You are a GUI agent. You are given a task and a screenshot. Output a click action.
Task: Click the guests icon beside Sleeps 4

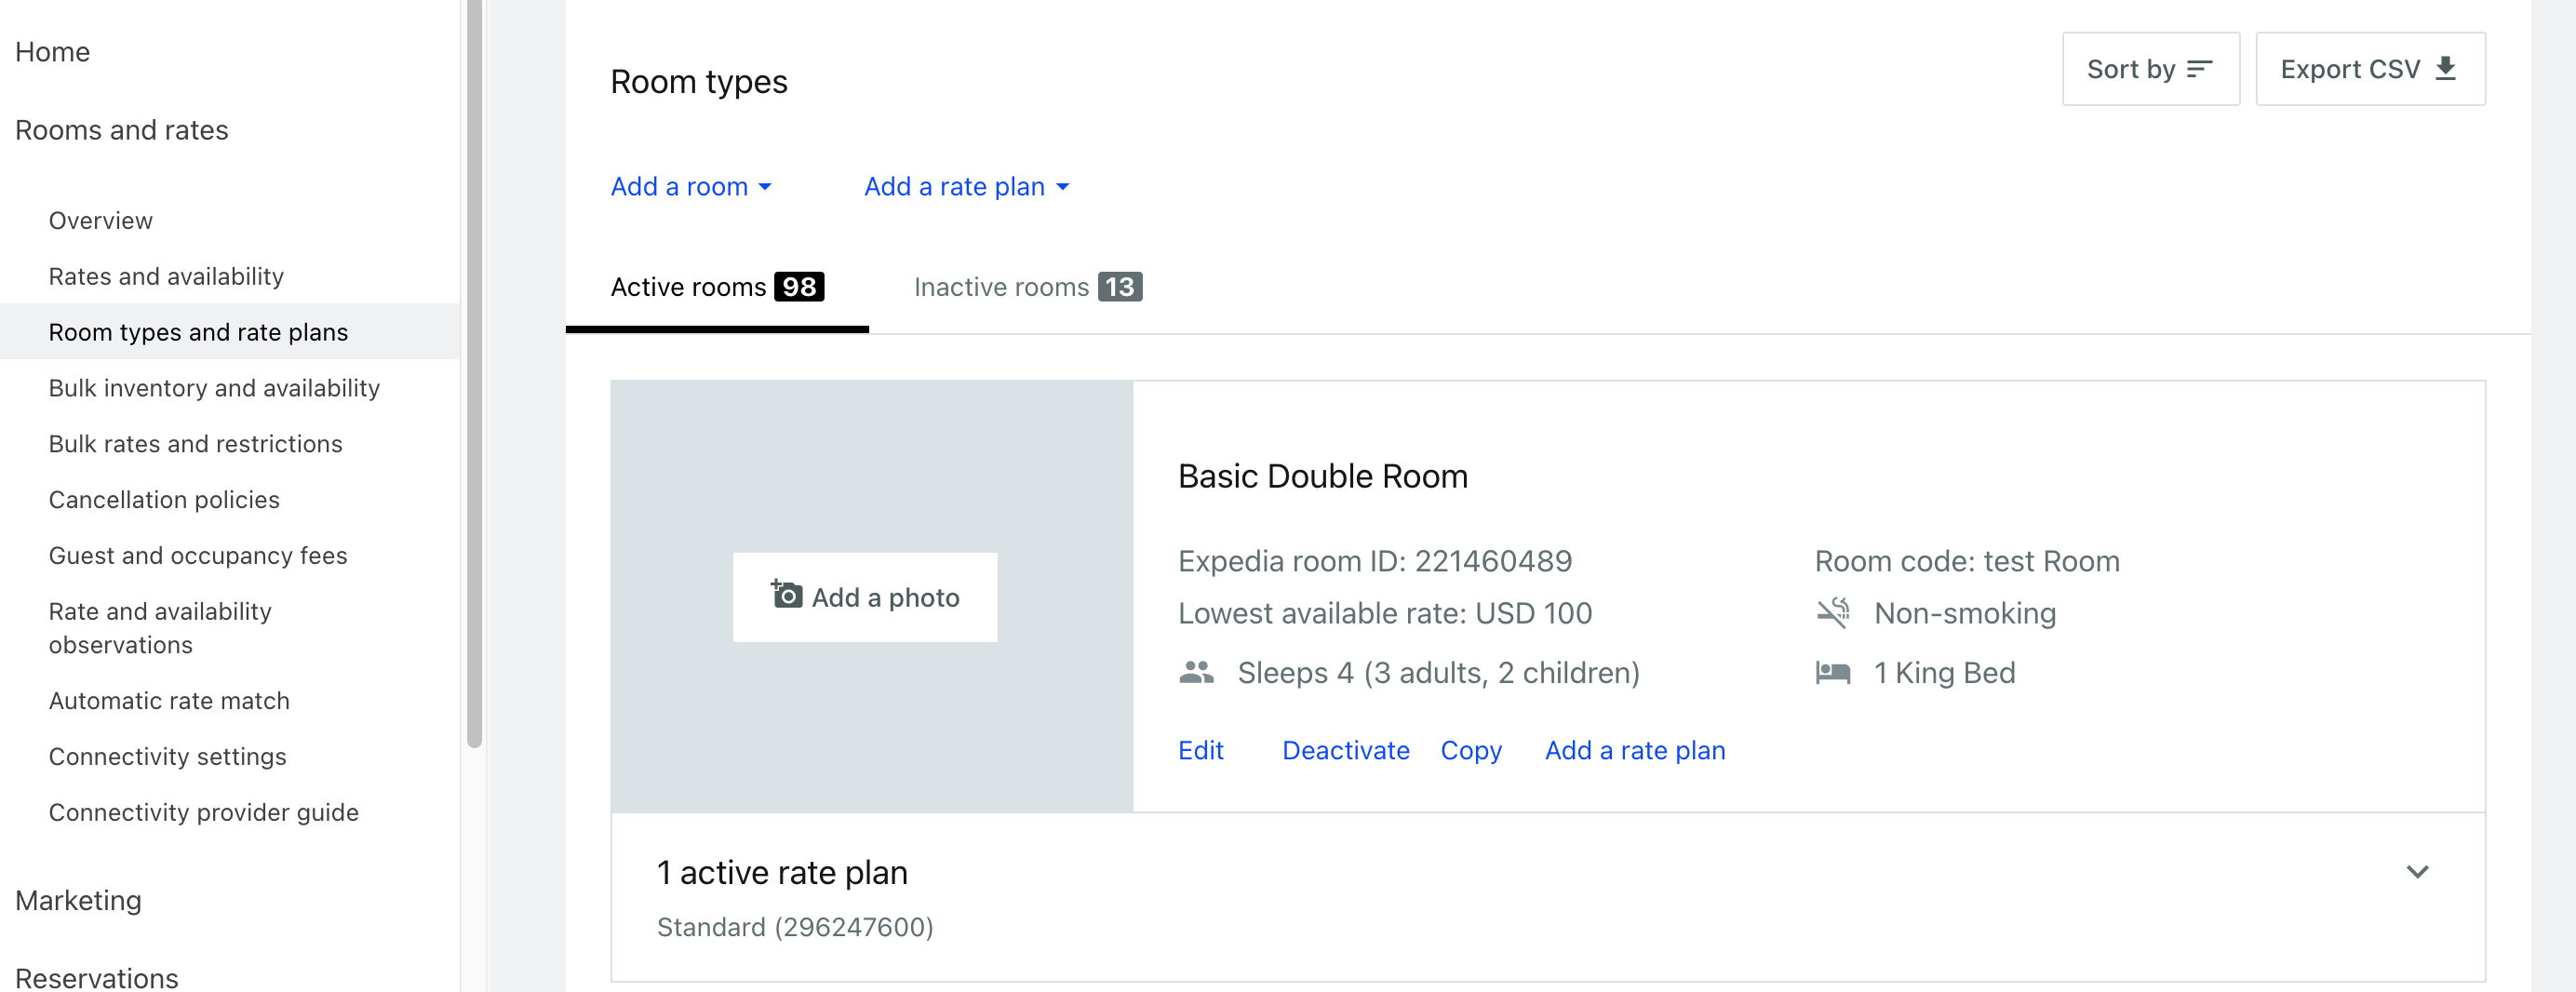click(x=1196, y=672)
